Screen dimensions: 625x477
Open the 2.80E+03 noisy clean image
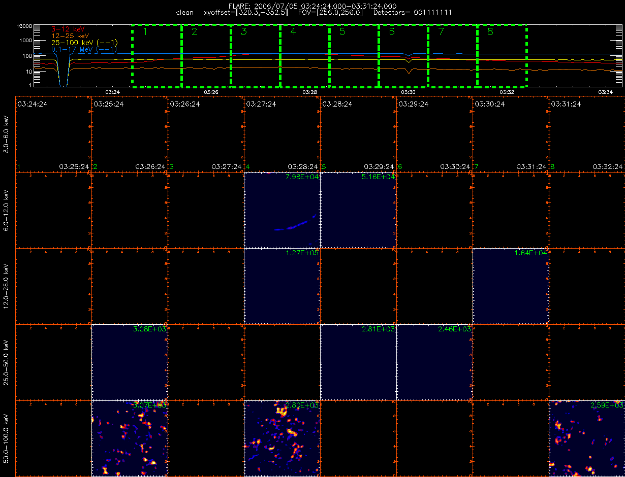pyautogui.click(x=283, y=438)
